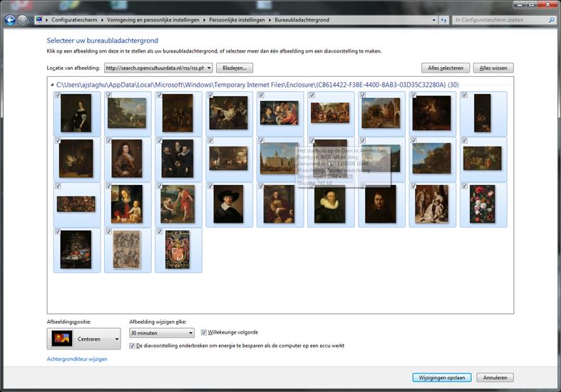
Task: Select the man with black hat portrait
Action: 229,204
